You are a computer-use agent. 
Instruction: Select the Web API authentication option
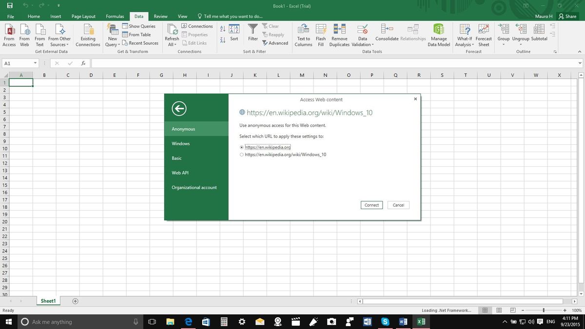coord(180,173)
